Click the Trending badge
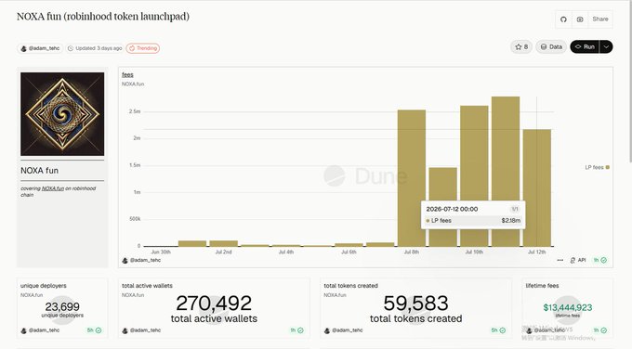 (143, 48)
